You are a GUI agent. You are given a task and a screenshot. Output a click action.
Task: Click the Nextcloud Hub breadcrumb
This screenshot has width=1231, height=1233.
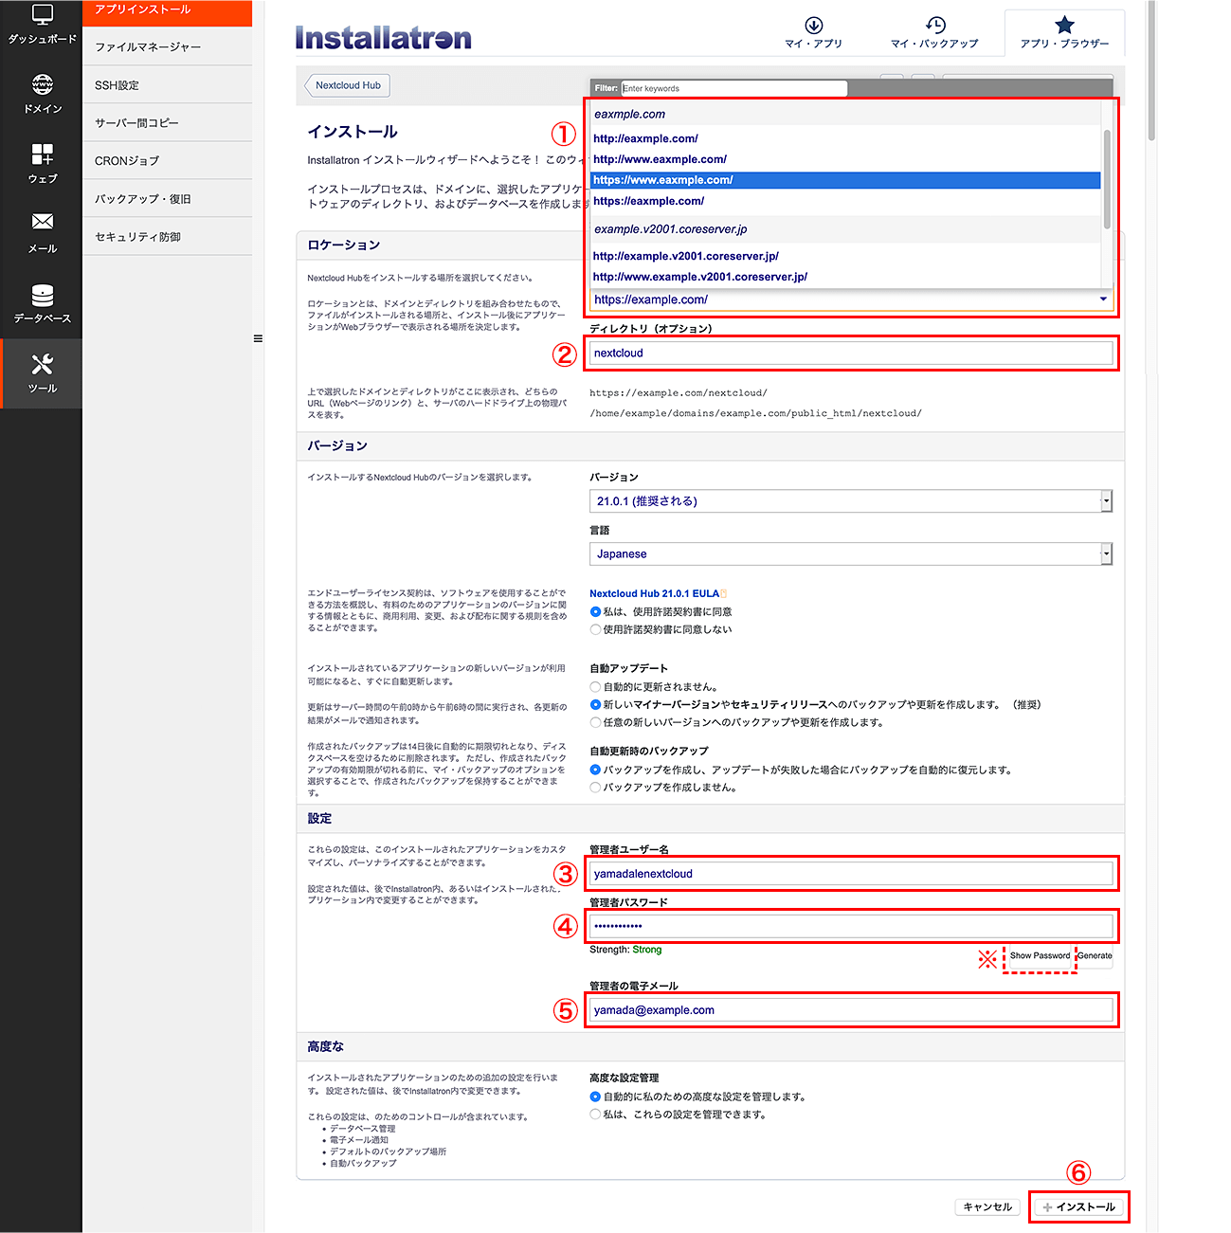[x=347, y=85]
